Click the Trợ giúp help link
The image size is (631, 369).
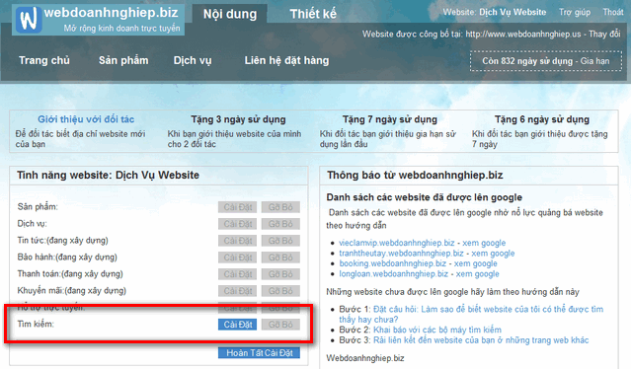pyautogui.click(x=575, y=12)
